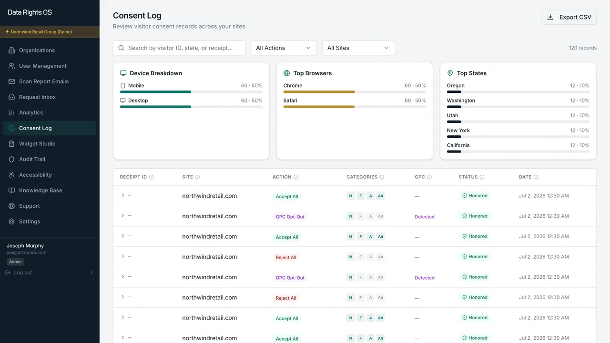Open the Knowledge Base
Image resolution: width=610 pixels, height=343 pixels.
[x=50, y=191]
